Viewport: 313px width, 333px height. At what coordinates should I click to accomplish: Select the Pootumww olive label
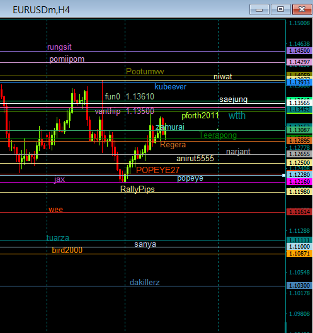click(145, 72)
